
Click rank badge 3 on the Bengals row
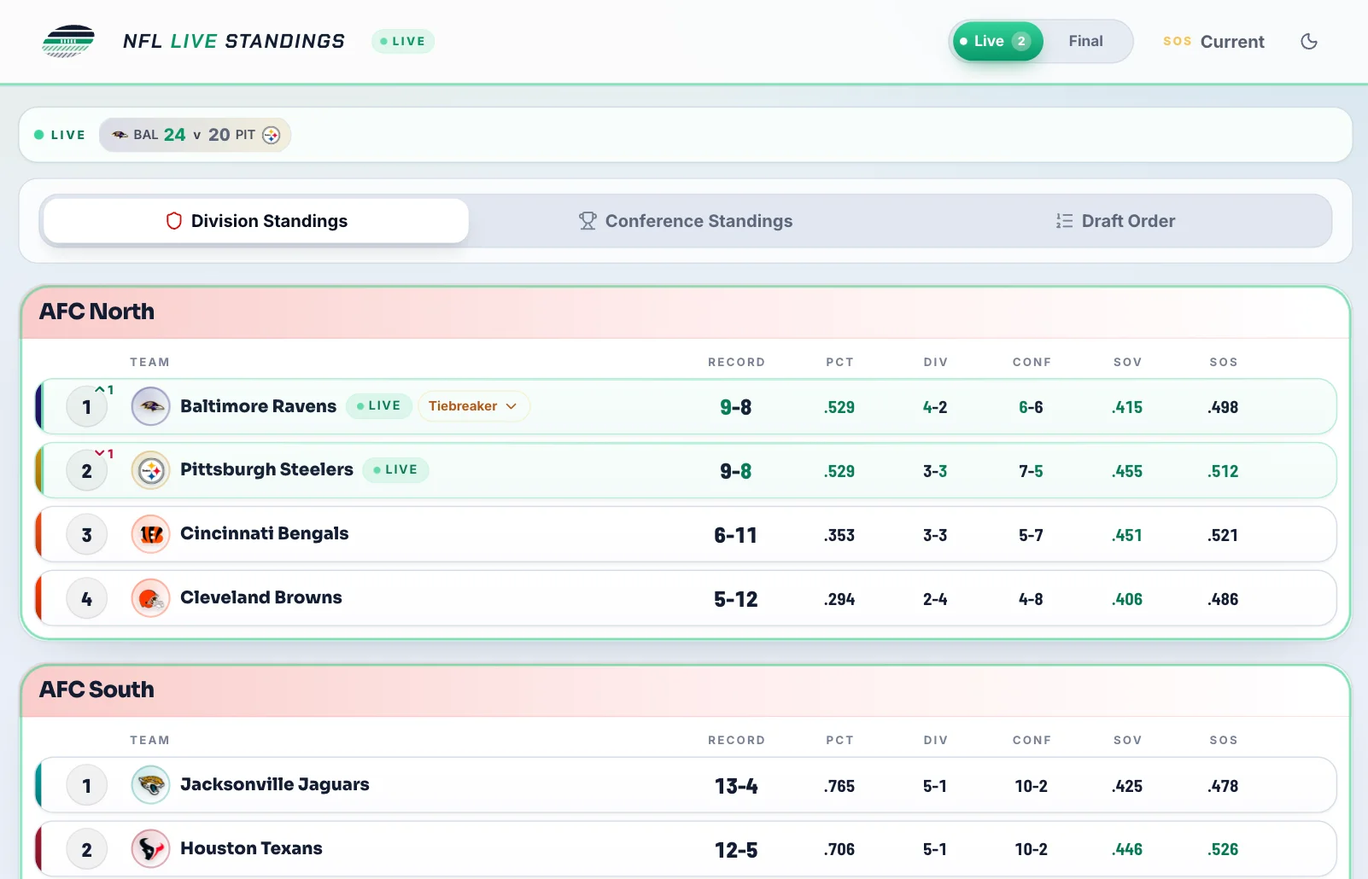pyautogui.click(x=86, y=534)
